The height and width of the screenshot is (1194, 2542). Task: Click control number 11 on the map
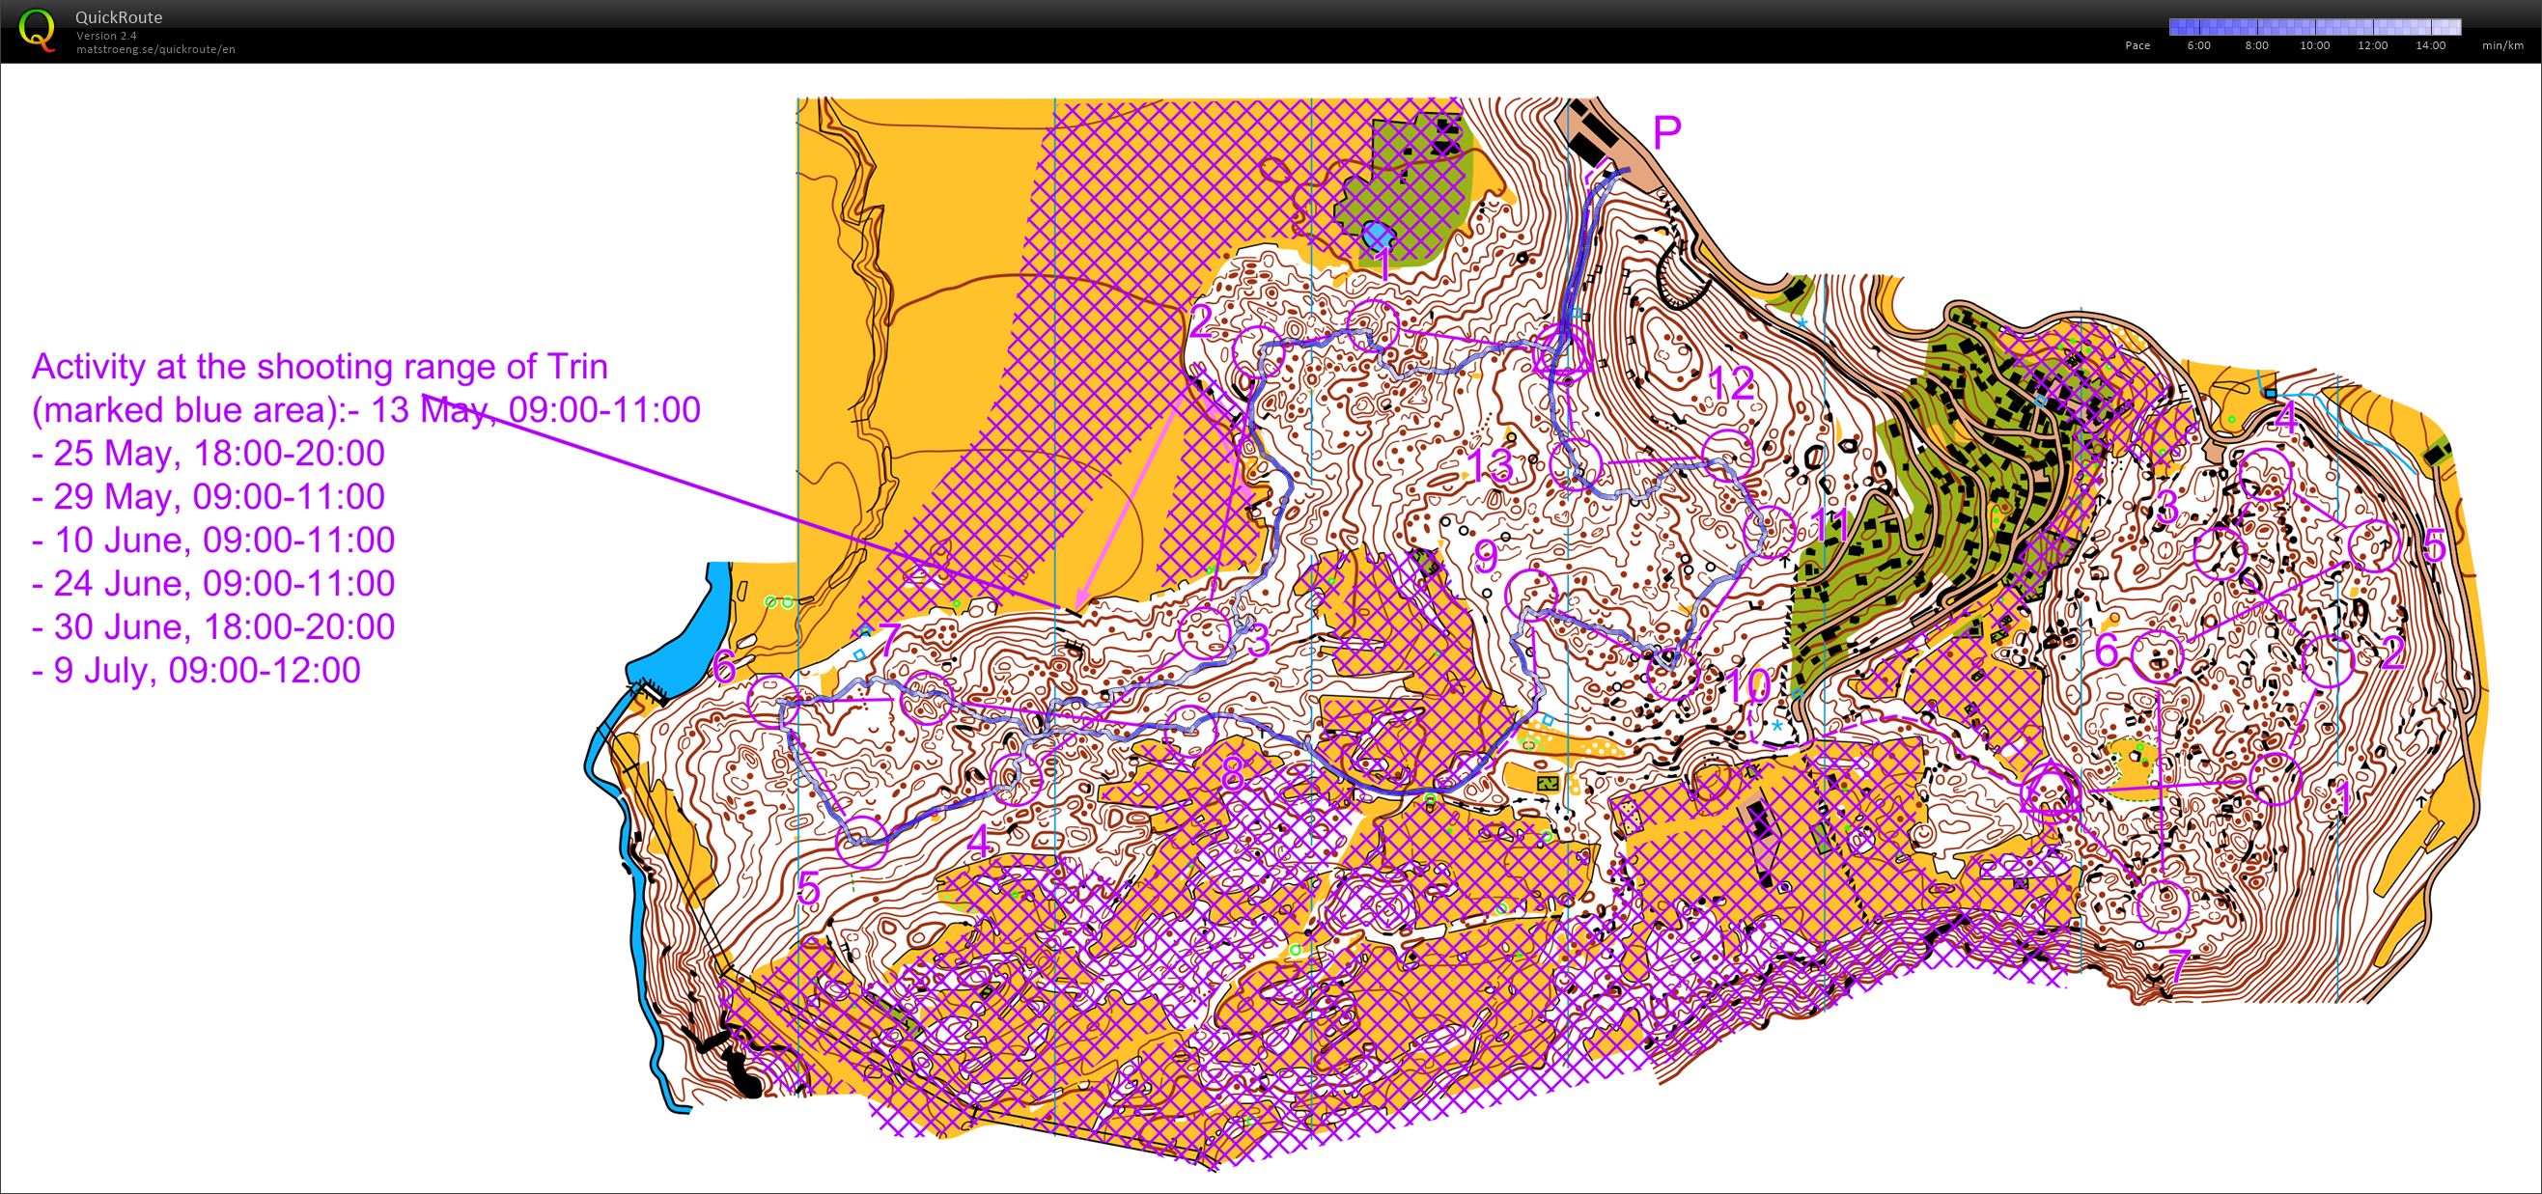pos(1829,524)
